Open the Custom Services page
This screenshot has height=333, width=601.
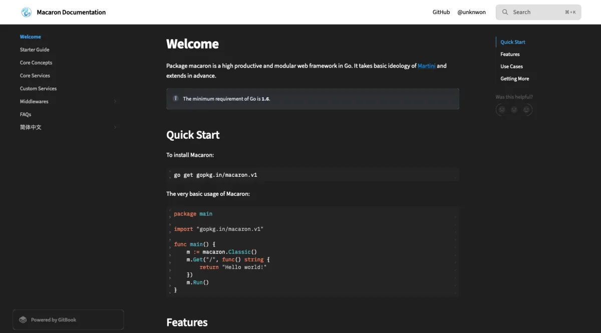(38, 89)
